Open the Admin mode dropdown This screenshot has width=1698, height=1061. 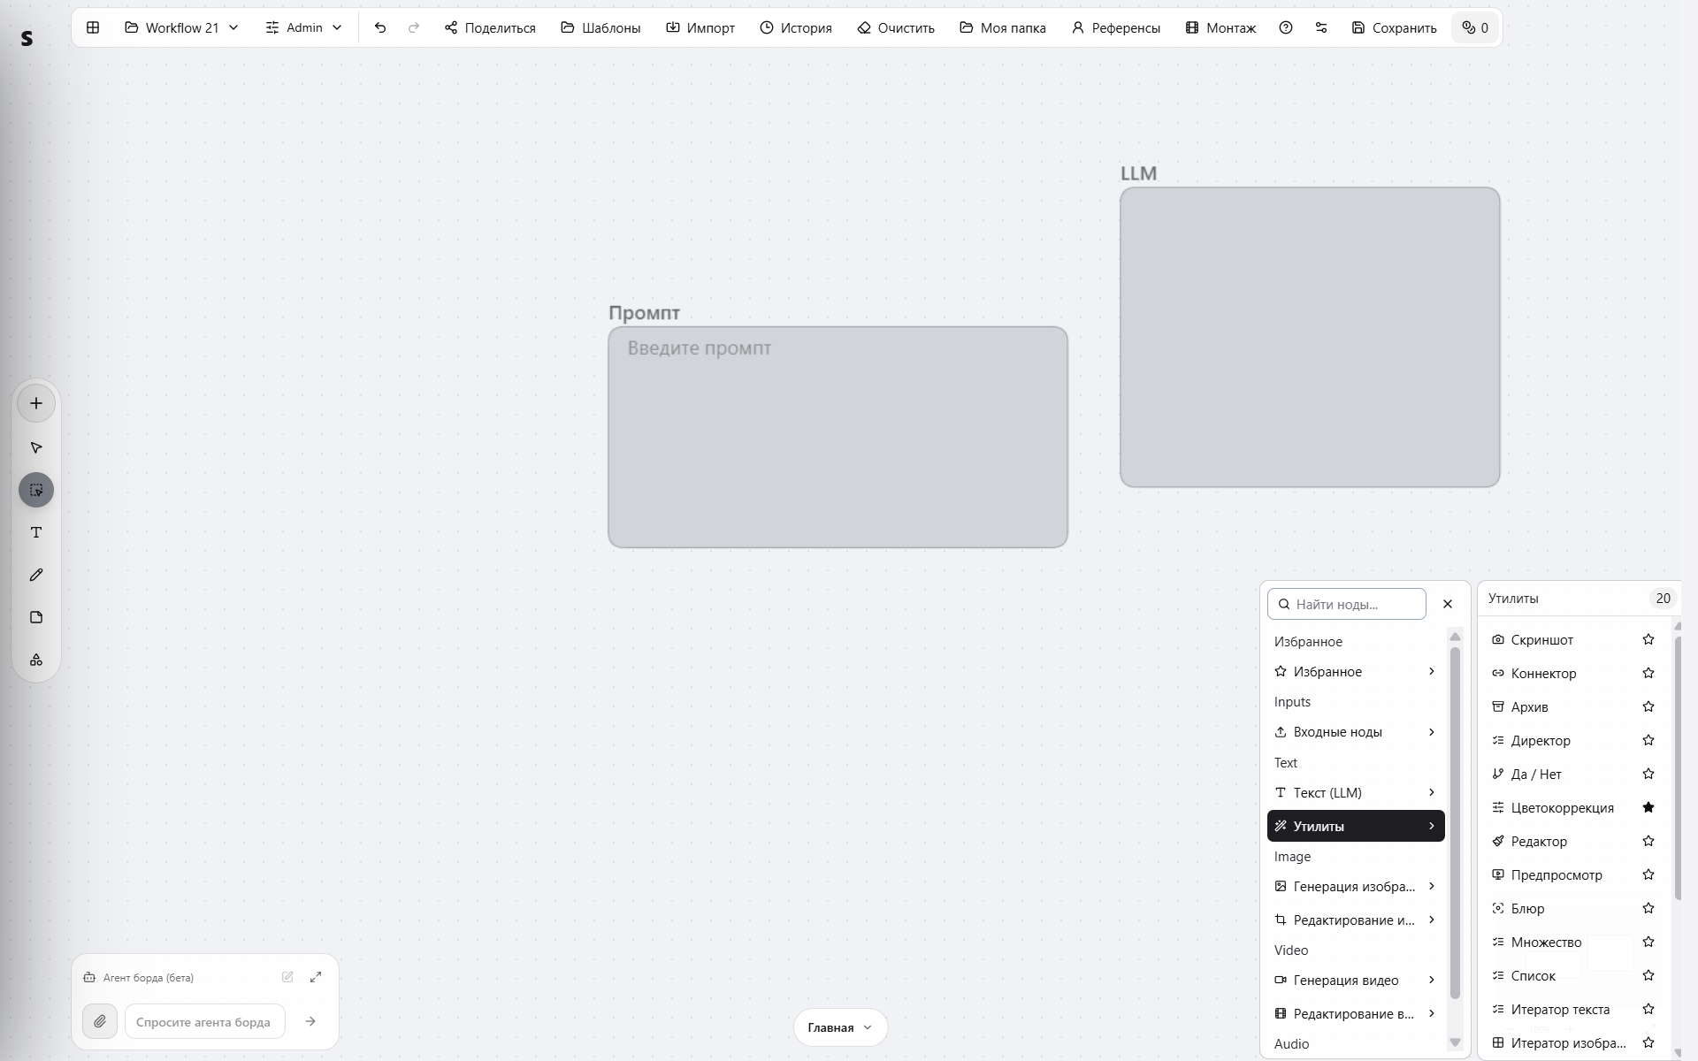tap(303, 27)
